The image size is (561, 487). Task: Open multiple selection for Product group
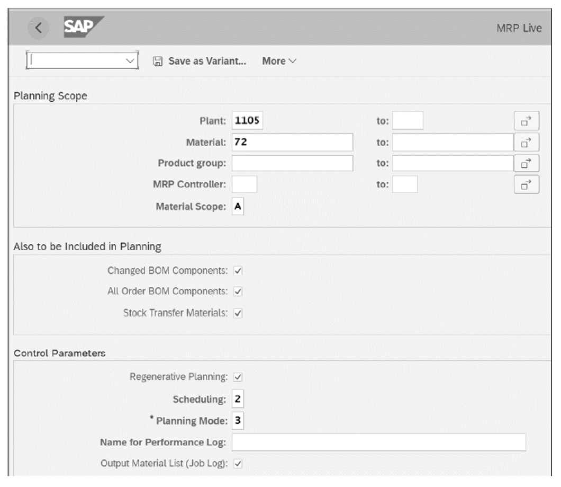tap(526, 163)
